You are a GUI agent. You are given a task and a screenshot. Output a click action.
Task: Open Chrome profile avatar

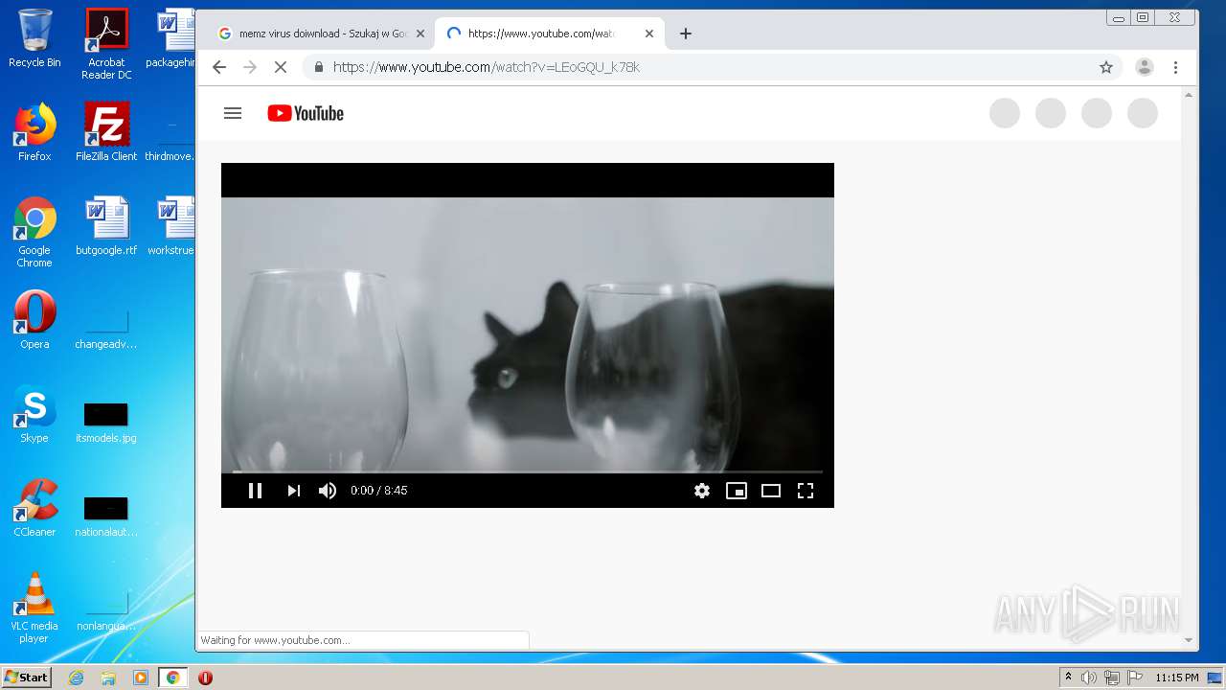coord(1144,67)
